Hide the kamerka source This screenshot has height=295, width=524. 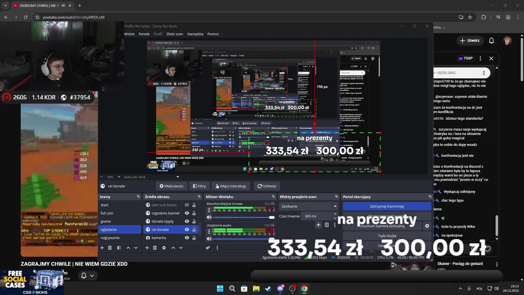point(187,238)
